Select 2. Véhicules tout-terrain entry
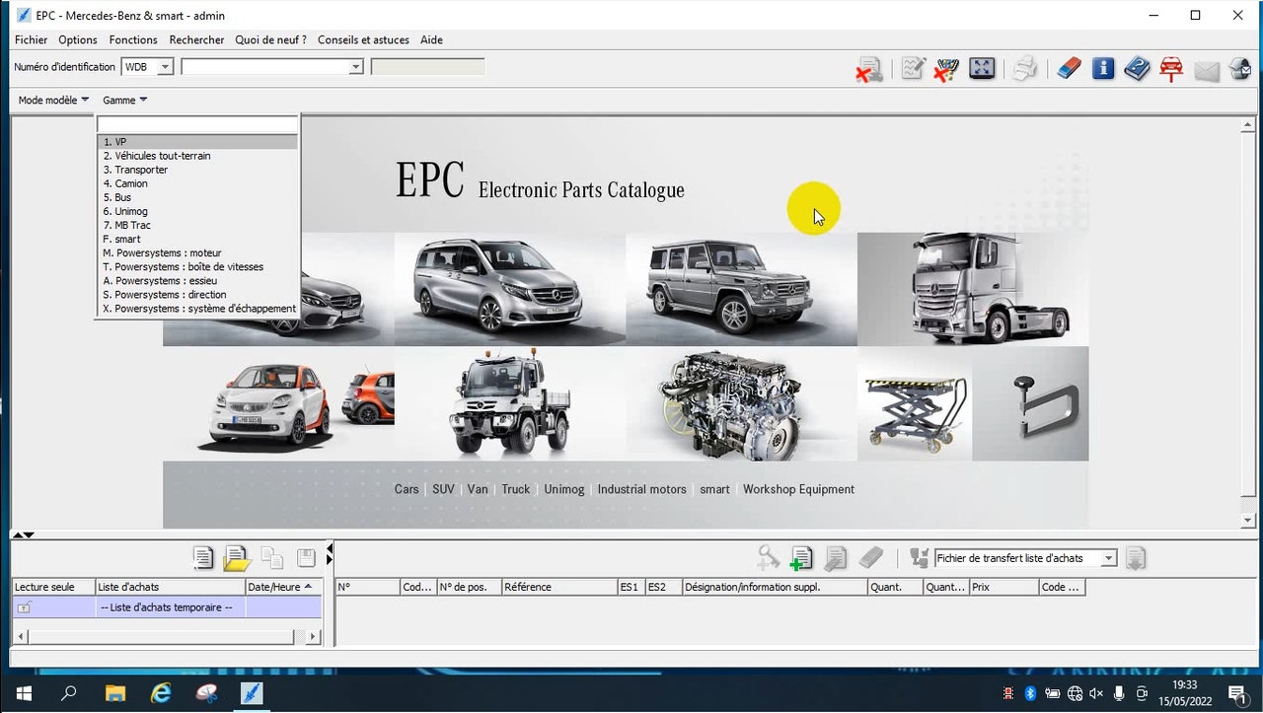Screen dimensions: 1263x713 tap(197, 156)
